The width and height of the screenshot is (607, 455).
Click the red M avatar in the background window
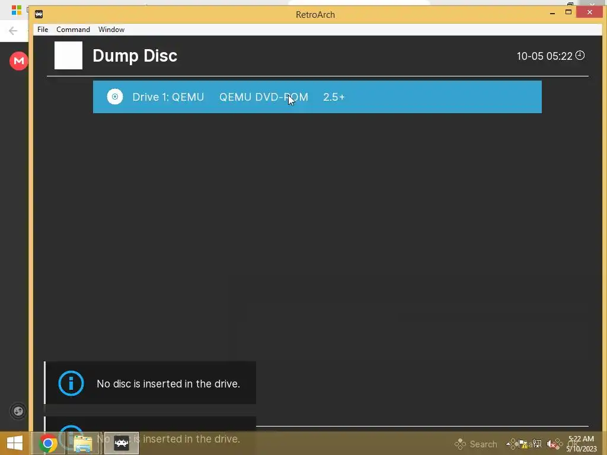pos(18,61)
